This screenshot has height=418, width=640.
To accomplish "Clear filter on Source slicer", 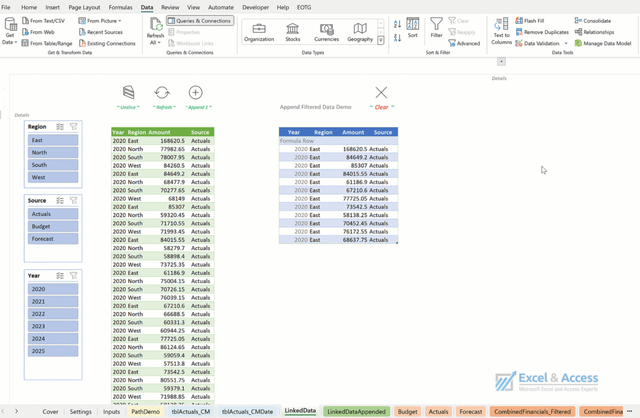I will click(74, 201).
